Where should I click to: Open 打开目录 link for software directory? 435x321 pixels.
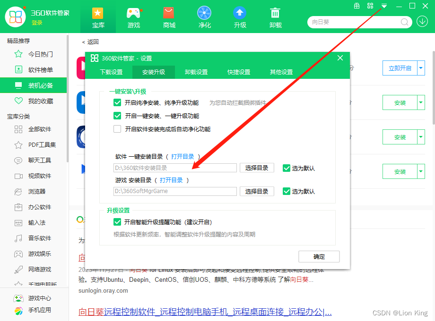point(183,156)
